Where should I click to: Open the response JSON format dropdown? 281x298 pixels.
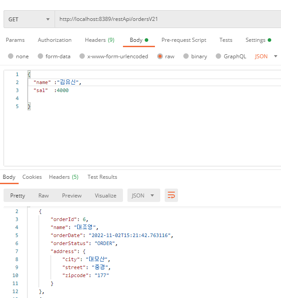144,195
